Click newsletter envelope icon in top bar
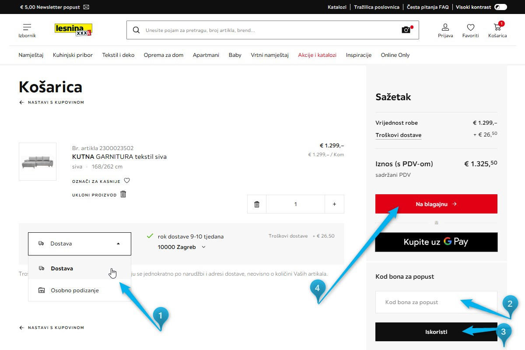This screenshot has width=525, height=350. point(86,7)
